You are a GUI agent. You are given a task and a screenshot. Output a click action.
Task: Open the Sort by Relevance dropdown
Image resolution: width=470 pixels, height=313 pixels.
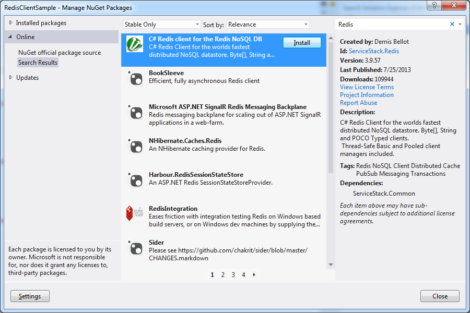(x=267, y=24)
